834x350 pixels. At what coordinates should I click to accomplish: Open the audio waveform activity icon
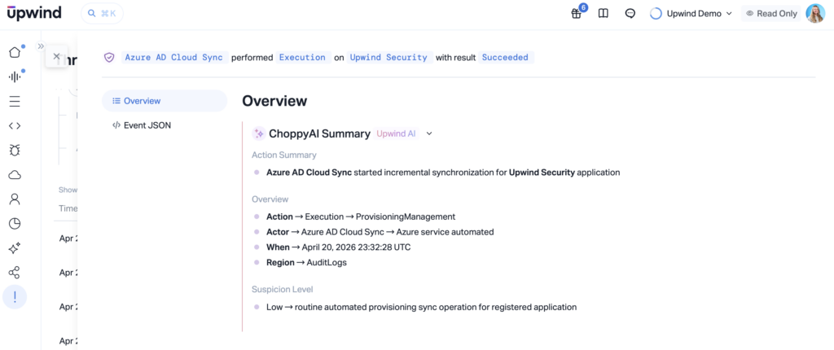pyautogui.click(x=15, y=77)
